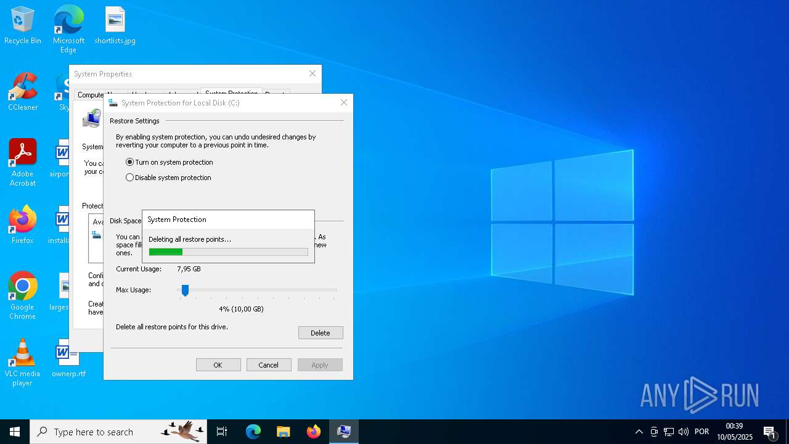Open the Google Chrome desktop shortcut

pos(23,296)
